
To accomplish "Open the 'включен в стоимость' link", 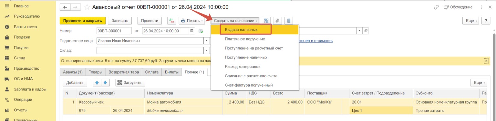I will coord(316,41).
